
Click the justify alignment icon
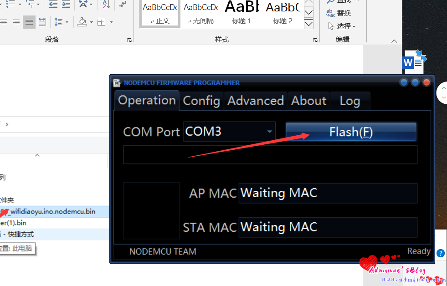29,22
